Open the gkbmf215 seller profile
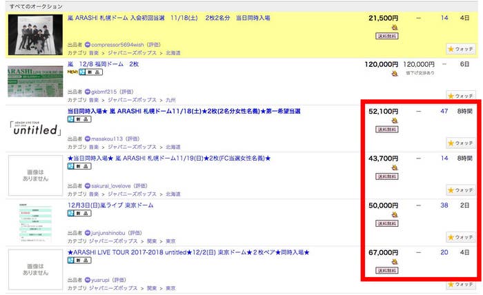This screenshot has height=295, width=483. [x=103, y=92]
